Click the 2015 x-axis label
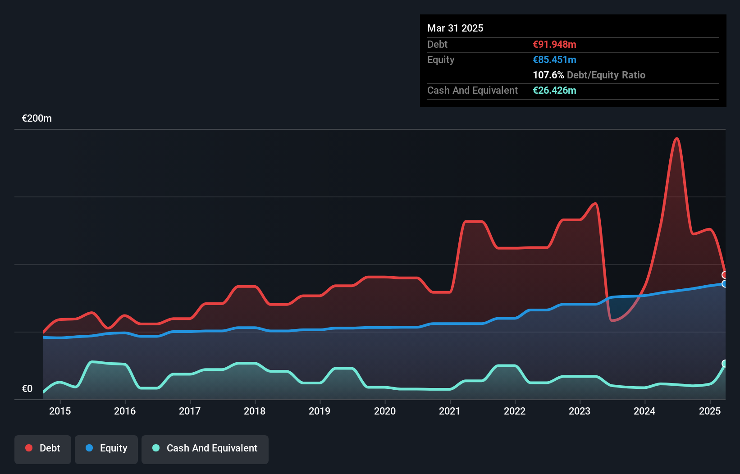Image resolution: width=740 pixels, height=474 pixels. coord(60,411)
